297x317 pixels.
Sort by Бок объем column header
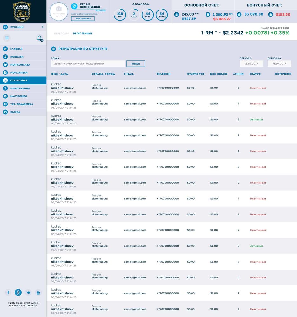219,74
